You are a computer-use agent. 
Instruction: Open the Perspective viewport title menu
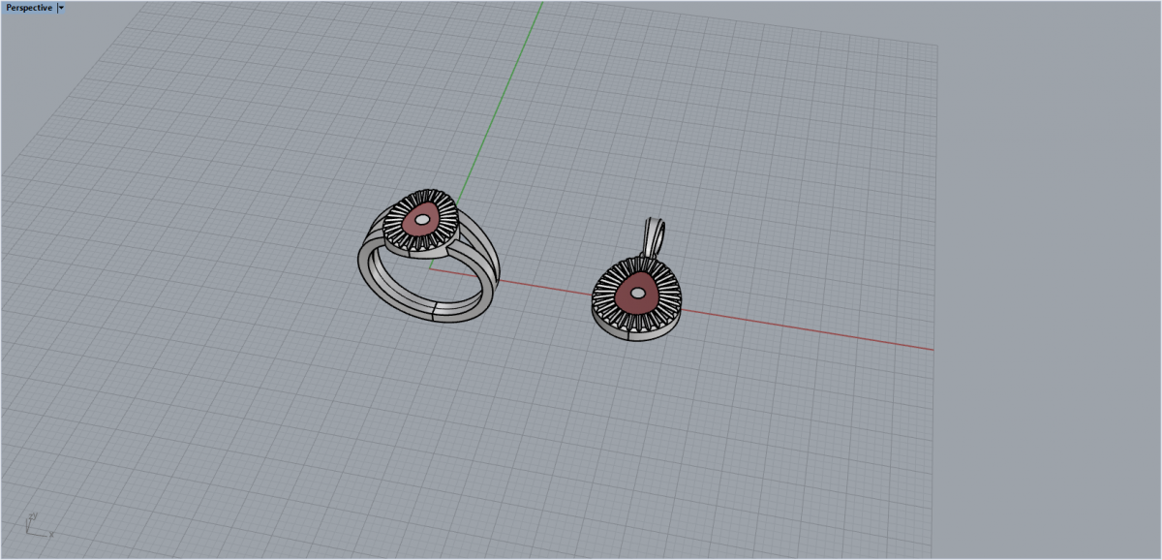tap(28, 7)
